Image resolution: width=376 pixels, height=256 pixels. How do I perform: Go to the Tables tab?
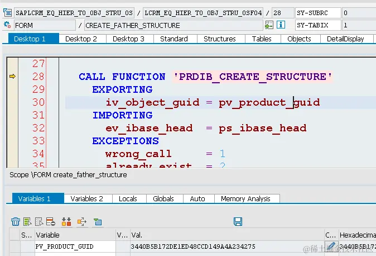pyautogui.click(x=262, y=39)
